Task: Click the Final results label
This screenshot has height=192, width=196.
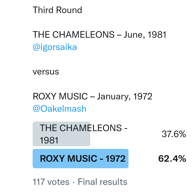Action: point(103,182)
